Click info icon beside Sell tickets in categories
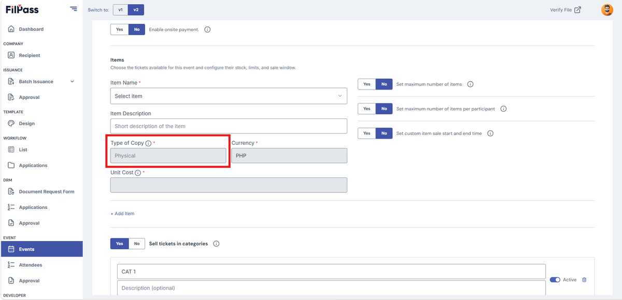The image size is (622, 300). tap(216, 244)
